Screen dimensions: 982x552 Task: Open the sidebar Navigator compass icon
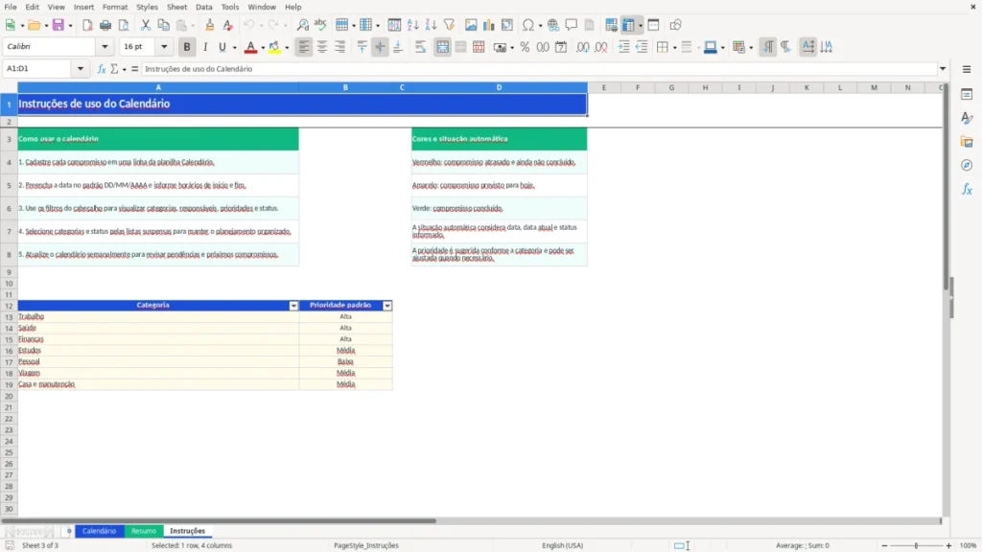coord(967,165)
